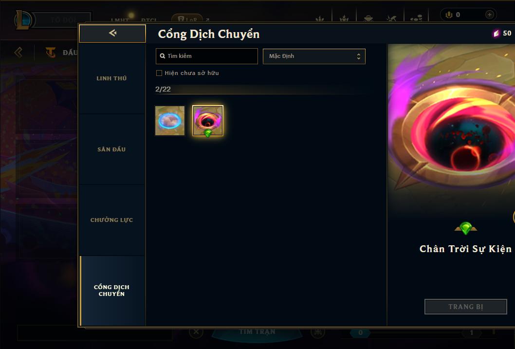
Task: Open the Mặc Định sort dropdown
Action: click(314, 56)
